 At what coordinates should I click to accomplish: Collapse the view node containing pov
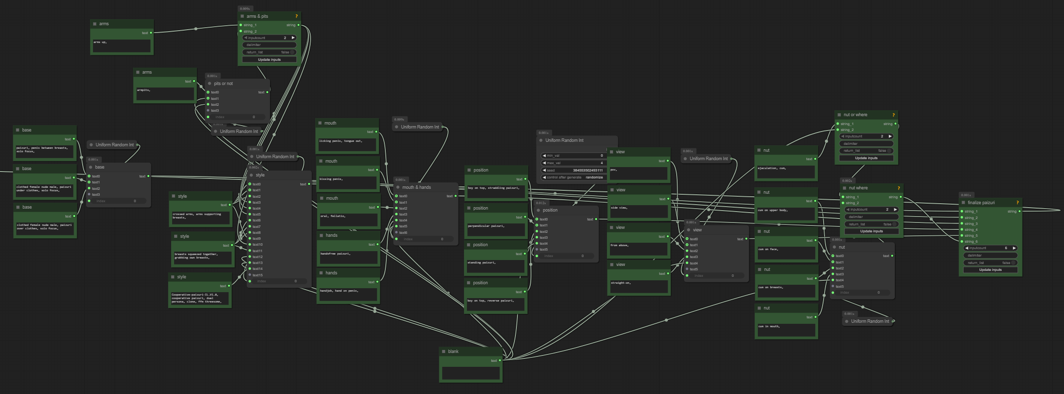click(612, 152)
